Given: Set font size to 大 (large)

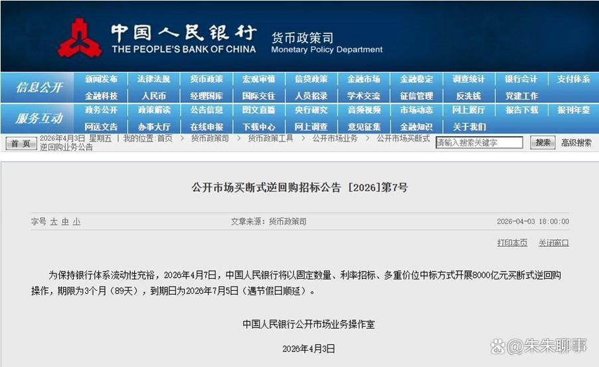Looking at the screenshot, I should (x=54, y=222).
